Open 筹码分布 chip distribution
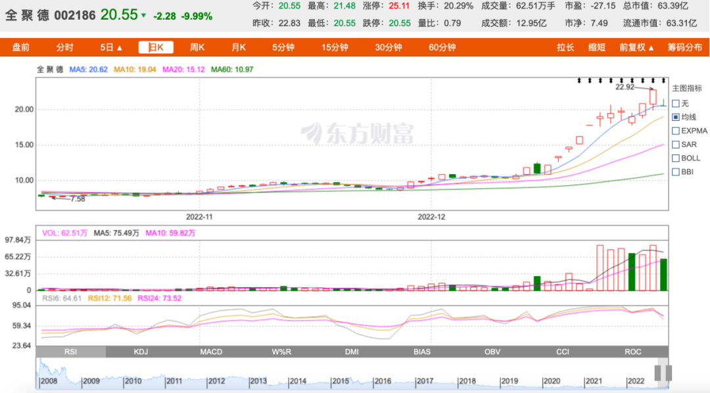Screen dimensions: 710x393 click(x=684, y=47)
